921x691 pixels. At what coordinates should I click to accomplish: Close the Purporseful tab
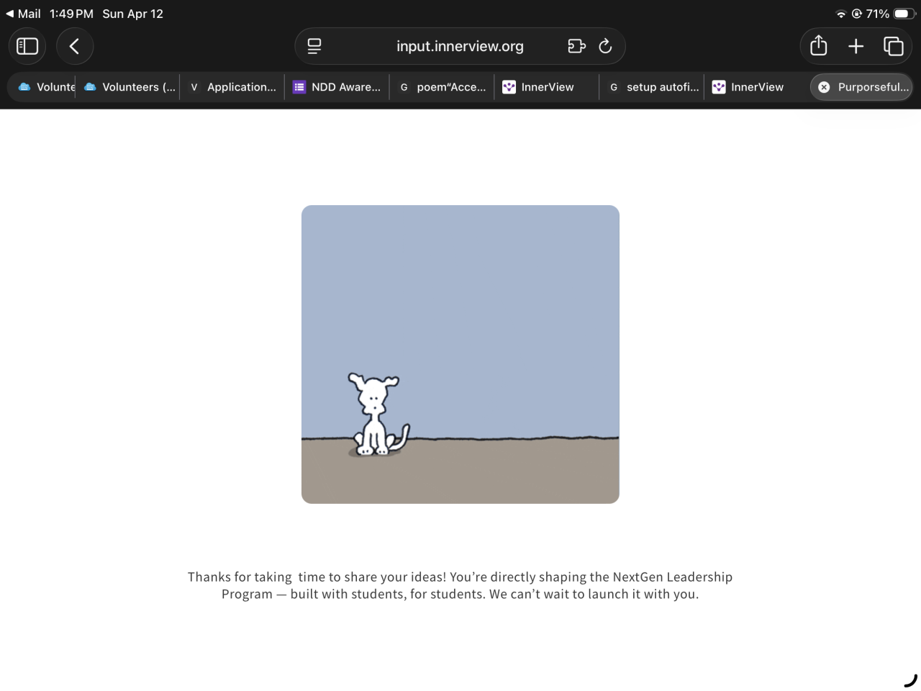coord(824,87)
